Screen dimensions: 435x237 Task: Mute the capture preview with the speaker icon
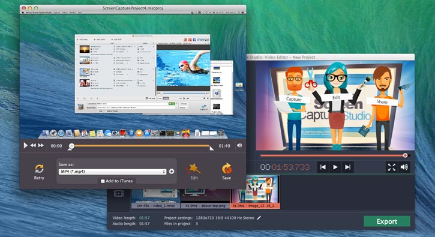[239, 145]
